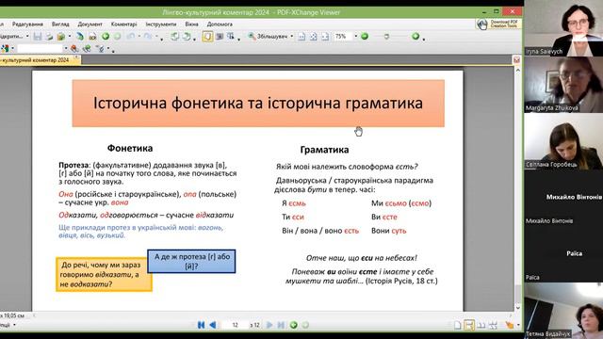Click the 75% zoom value field
The width and height of the screenshot is (603, 339).
[x=343, y=37]
